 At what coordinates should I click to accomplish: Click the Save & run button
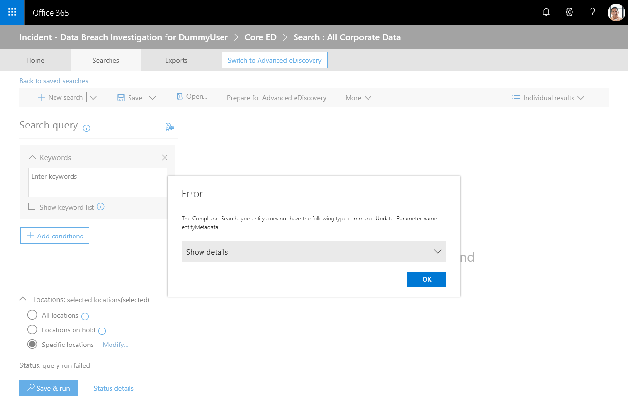49,388
